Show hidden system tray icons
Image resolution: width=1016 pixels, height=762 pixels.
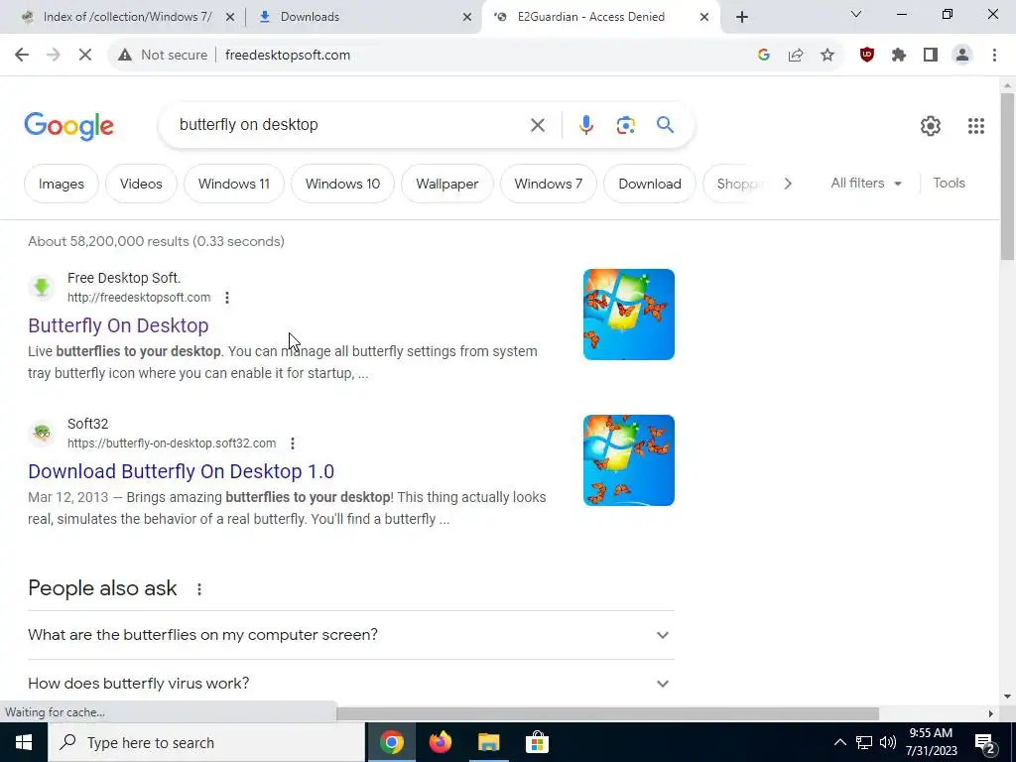click(839, 742)
